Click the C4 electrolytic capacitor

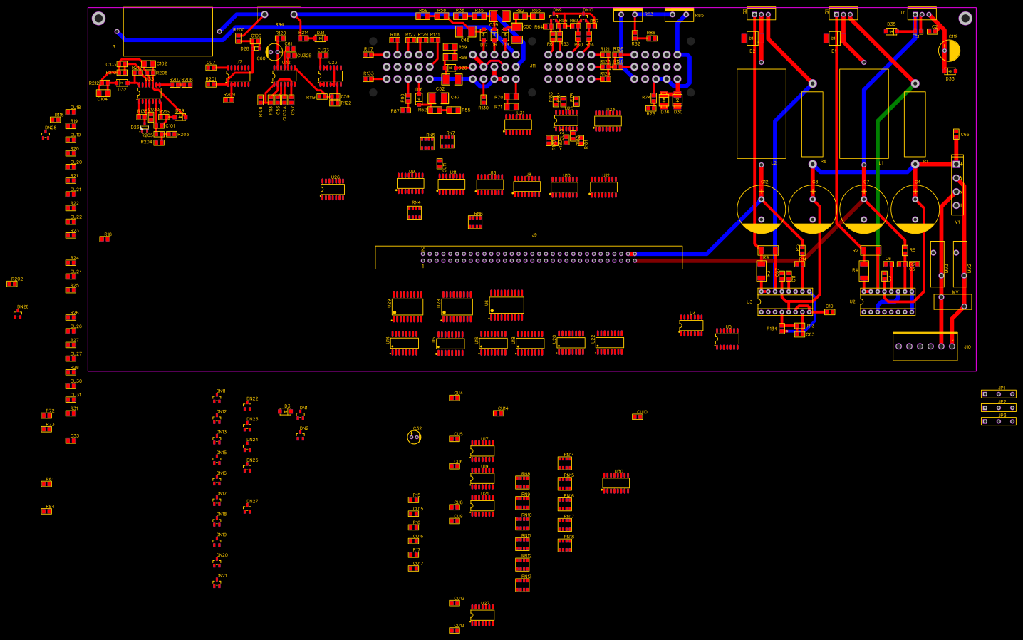point(915,210)
